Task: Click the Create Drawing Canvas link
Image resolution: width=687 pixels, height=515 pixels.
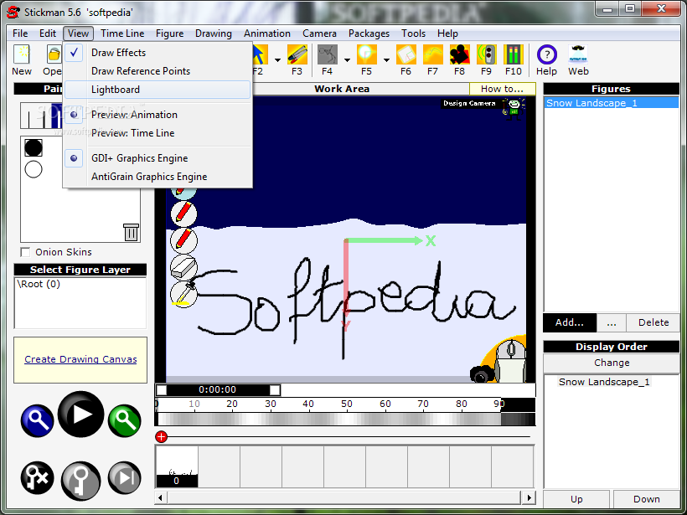Action: (80, 359)
